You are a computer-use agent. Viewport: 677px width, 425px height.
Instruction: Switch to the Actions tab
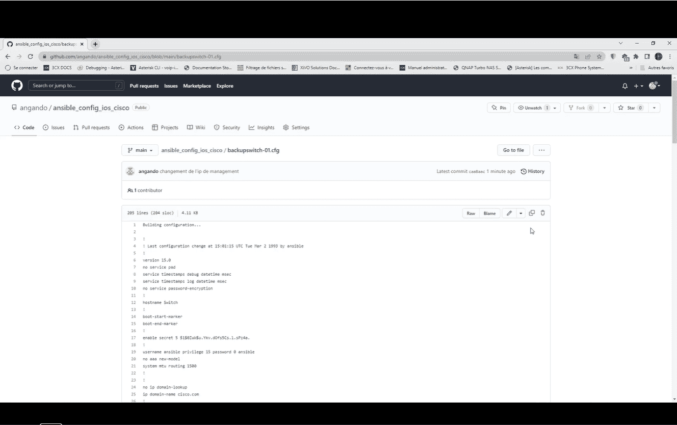coord(131,127)
